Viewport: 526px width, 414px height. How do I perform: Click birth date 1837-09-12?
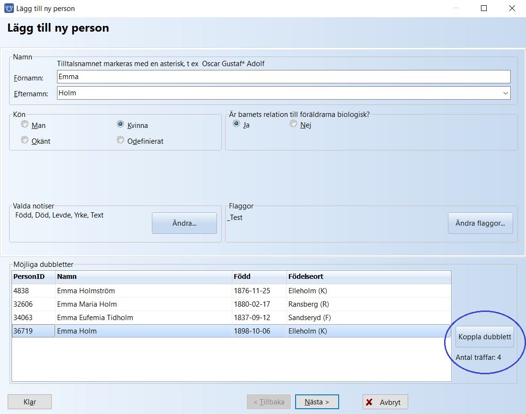(252, 318)
